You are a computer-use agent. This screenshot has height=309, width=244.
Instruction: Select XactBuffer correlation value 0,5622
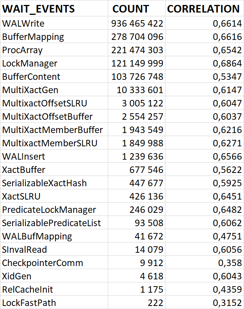(x=227, y=170)
